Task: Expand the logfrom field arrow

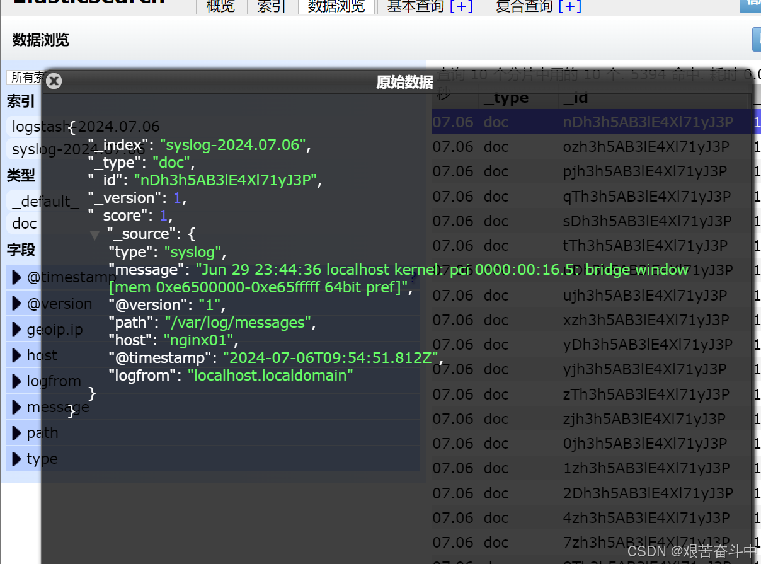Action: 17,381
